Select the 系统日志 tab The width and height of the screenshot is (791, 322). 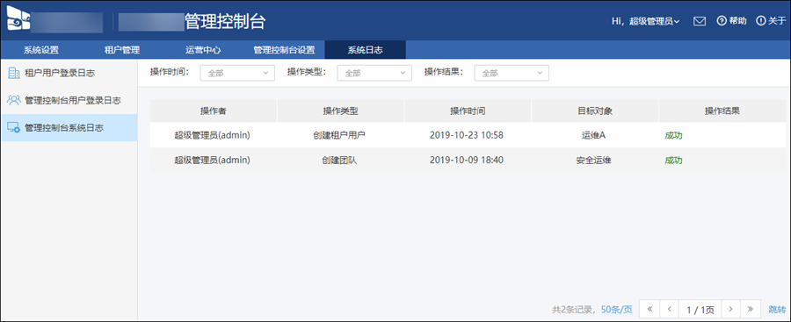point(366,50)
